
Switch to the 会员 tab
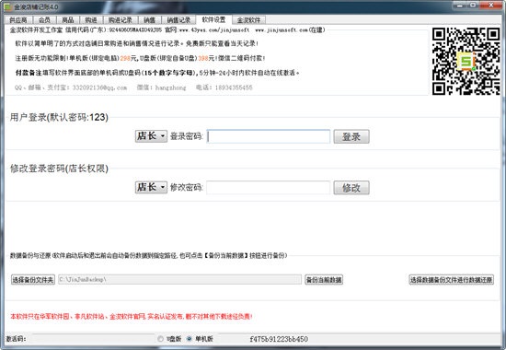44,20
